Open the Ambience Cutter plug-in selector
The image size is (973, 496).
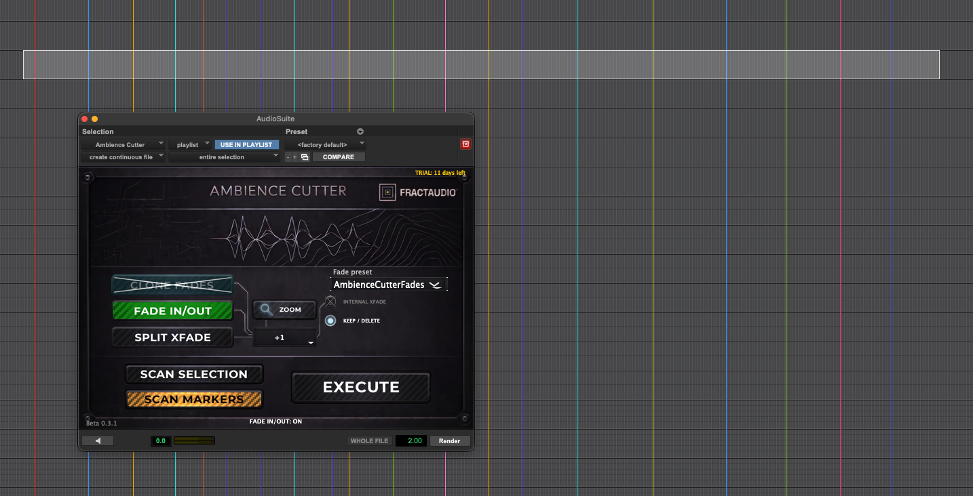[x=123, y=144]
